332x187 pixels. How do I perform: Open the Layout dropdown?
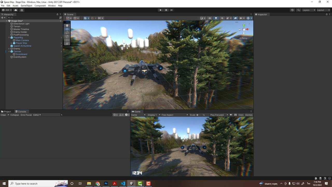click(x=323, y=10)
